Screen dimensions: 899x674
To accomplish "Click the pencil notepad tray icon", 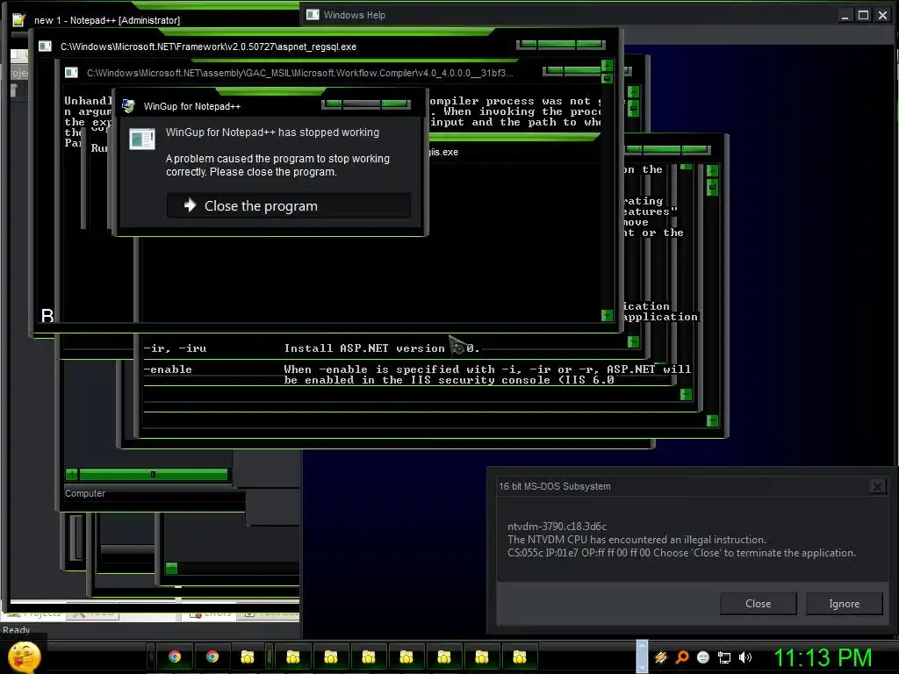I will click(661, 657).
